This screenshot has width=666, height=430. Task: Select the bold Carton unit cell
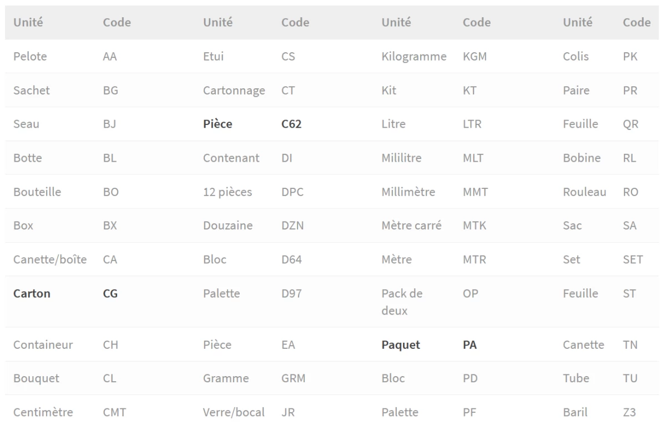coord(32,293)
